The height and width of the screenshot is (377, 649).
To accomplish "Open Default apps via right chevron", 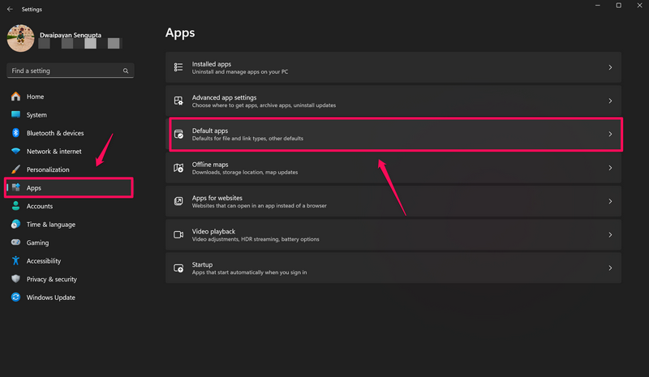I will pyautogui.click(x=610, y=135).
